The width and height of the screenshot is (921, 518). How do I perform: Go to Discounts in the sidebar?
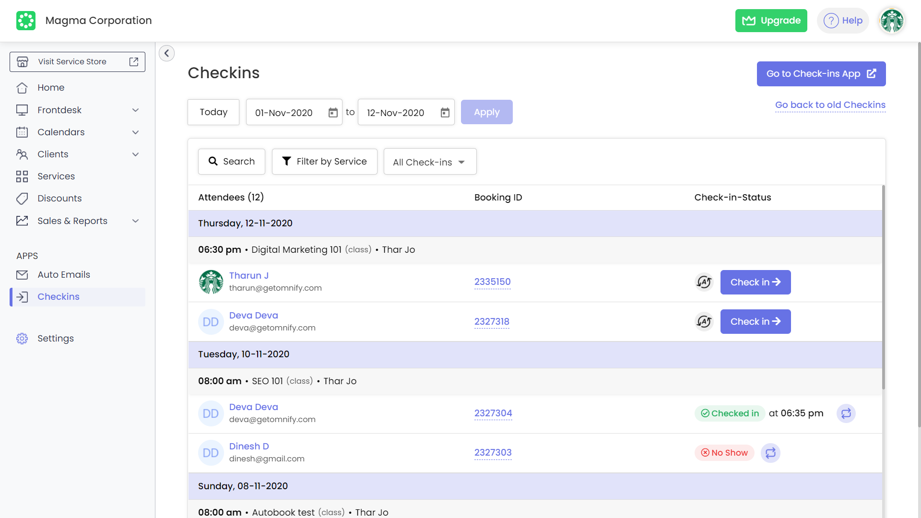(x=59, y=199)
